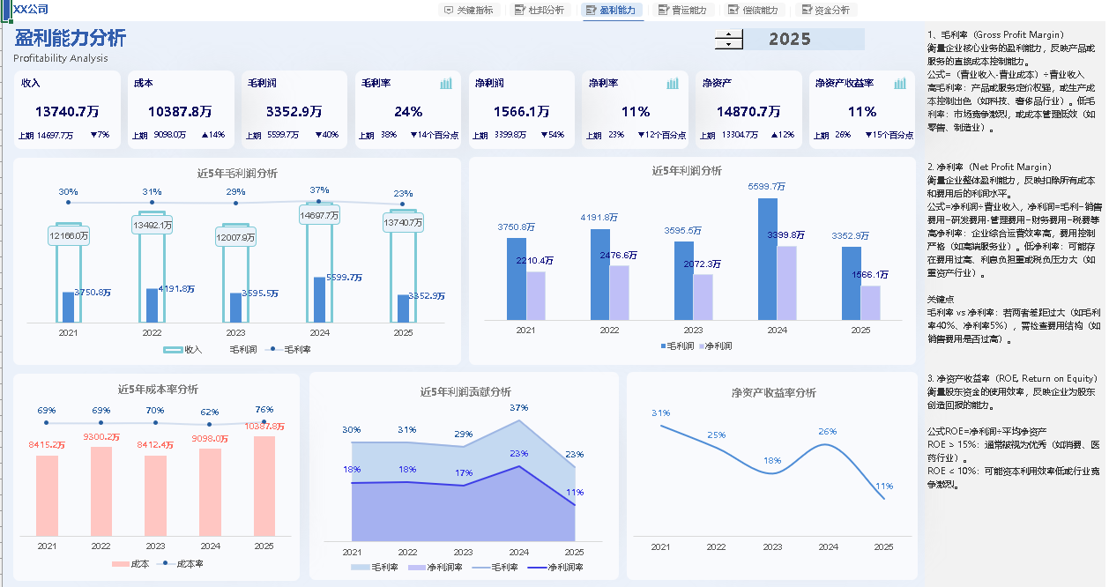Click the icon on the 关键指标 tab
The image size is (1109, 587).
pyautogui.click(x=450, y=11)
